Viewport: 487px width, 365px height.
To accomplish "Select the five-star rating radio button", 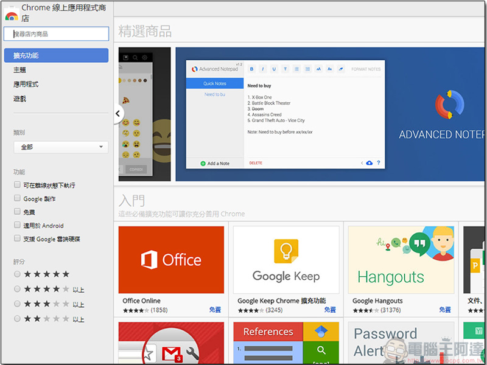I will point(18,274).
